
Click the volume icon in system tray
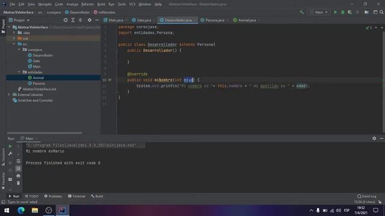point(338,211)
